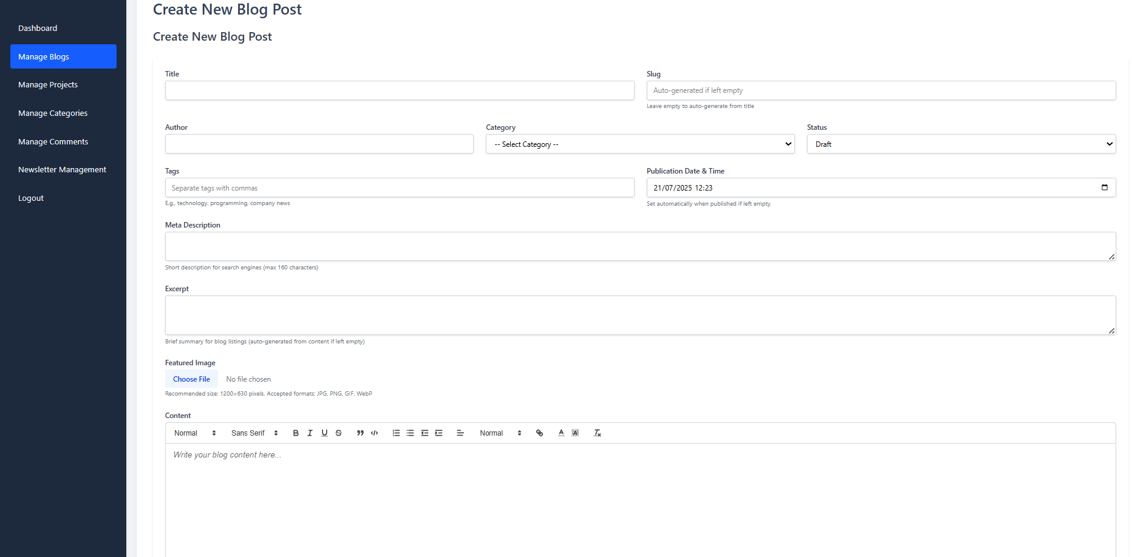This screenshot has width=1132, height=557.
Task: Click Choose File for Featured Image
Action: 191,379
